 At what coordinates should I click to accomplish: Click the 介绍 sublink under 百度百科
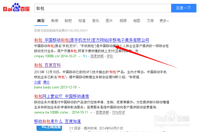38,82
